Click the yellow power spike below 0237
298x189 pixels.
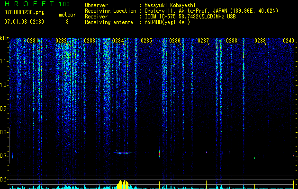(x=206, y=185)
